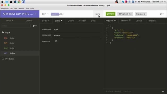Switch to the Docs tab
This screenshot has height=94, width=167.
pos(93,21)
